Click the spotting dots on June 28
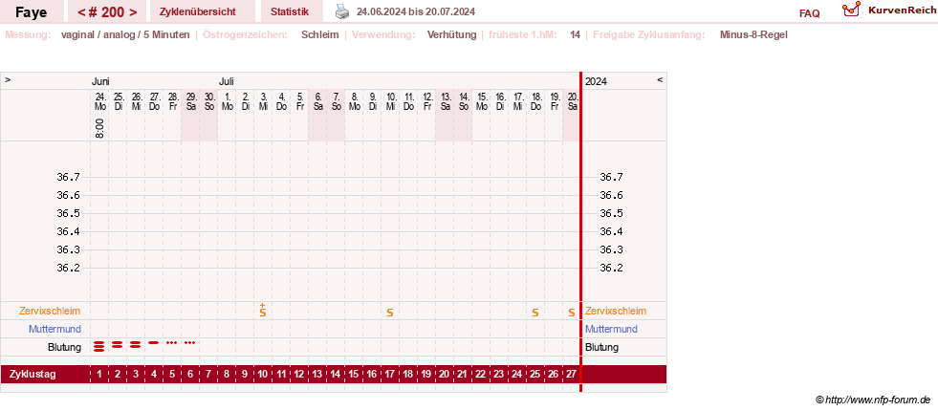Image resolution: width=938 pixels, height=411 pixels. click(172, 343)
